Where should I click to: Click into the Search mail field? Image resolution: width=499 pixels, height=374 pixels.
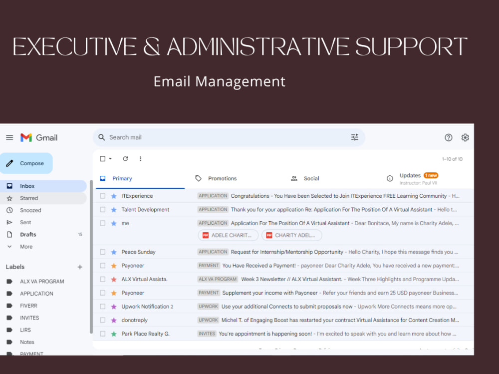click(x=229, y=137)
